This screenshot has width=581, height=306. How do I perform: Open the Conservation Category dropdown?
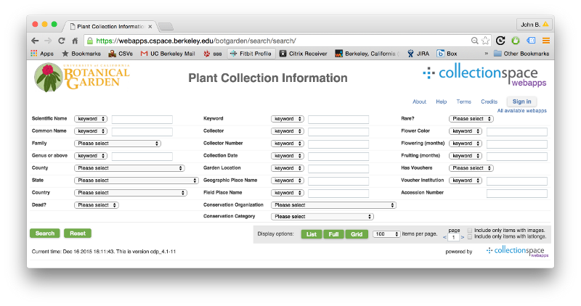(x=322, y=217)
